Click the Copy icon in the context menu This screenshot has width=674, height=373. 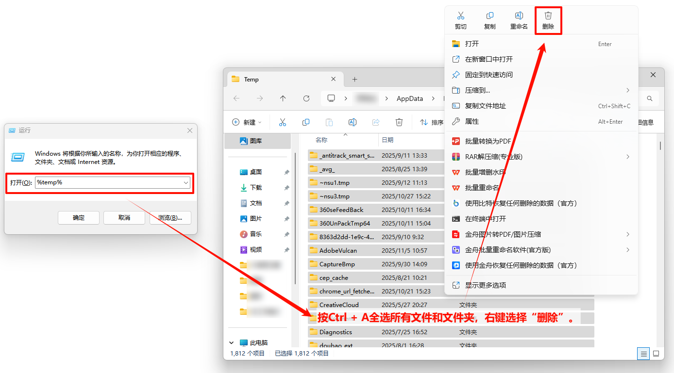click(489, 20)
